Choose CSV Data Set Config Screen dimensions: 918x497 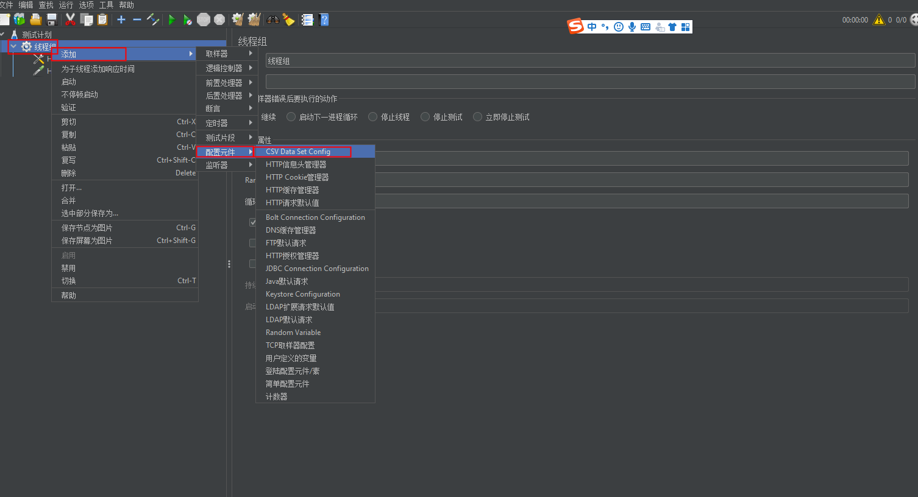[315, 152]
